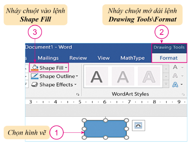Open the Text Fill dropdown arrow
Viewport: 191px width, 144px height.
(x=182, y=68)
